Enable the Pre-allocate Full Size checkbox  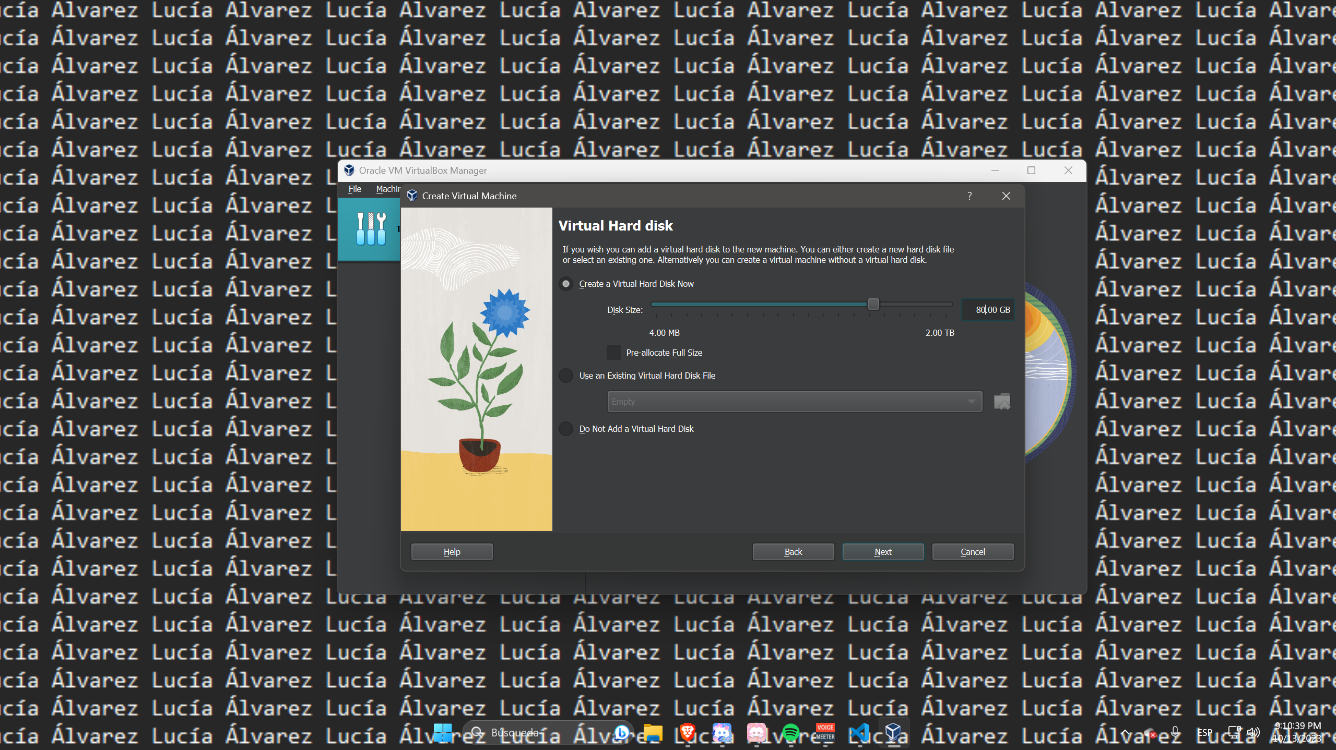click(614, 353)
